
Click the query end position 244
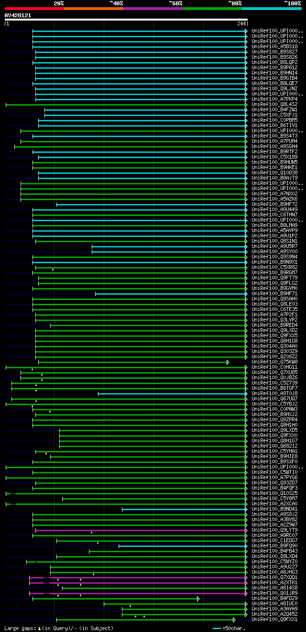click(241, 24)
